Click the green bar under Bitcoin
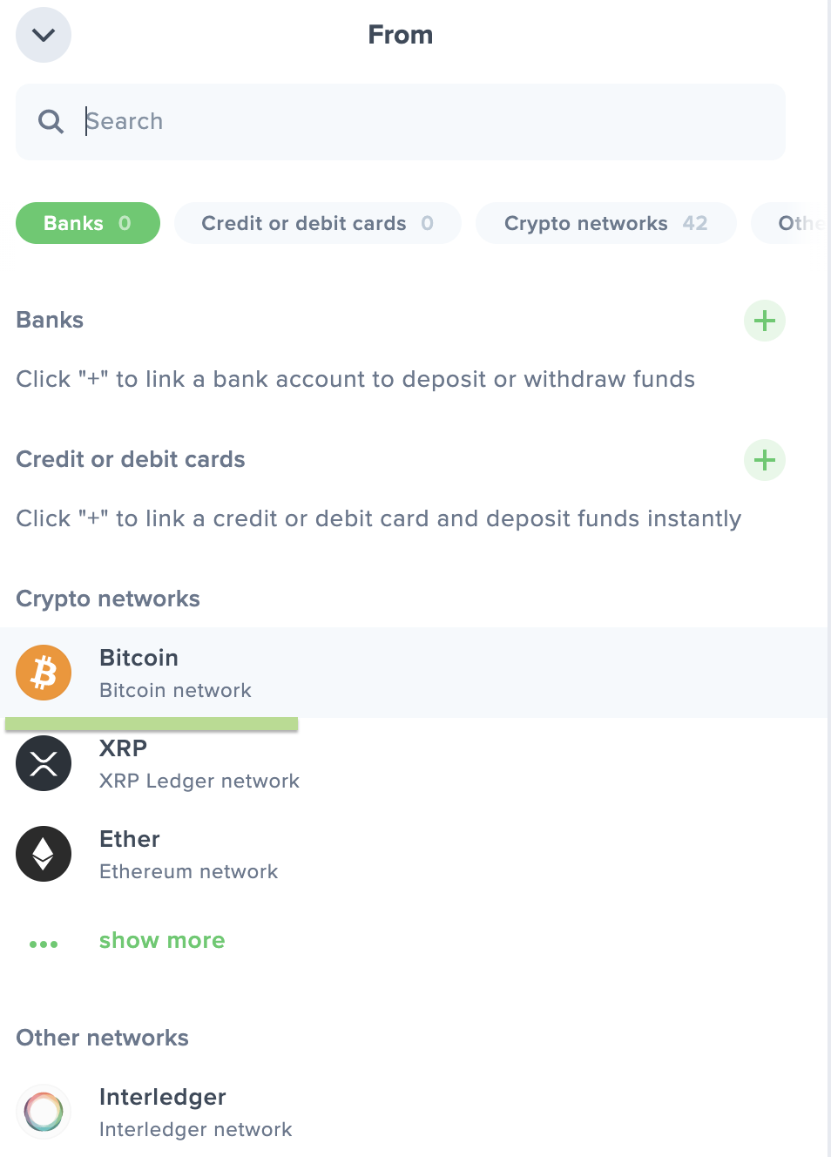 pos(152,724)
